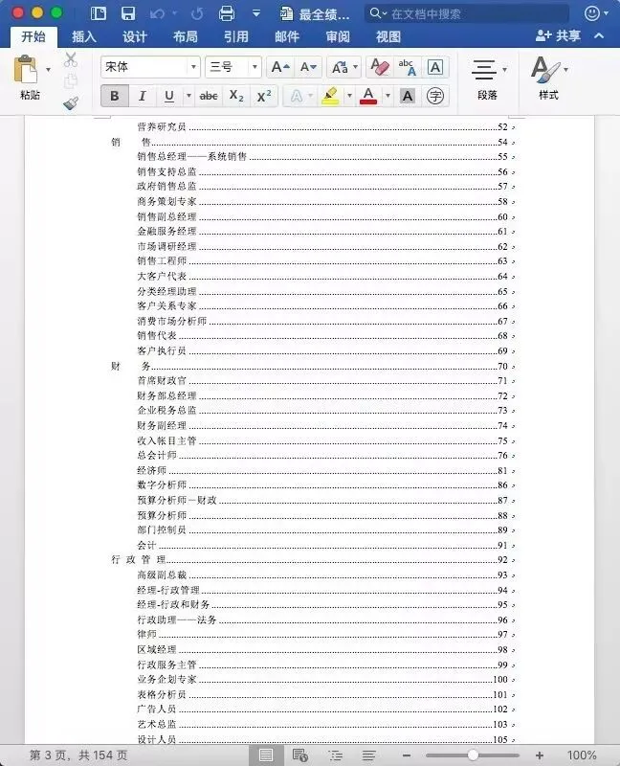The image size is (620, 766).
Task: Open the underline style dropdown arrow
Action: coord(188,96)
